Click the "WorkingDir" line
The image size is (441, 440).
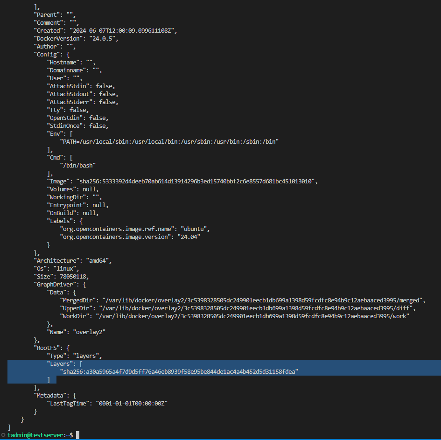click(75, 197)
